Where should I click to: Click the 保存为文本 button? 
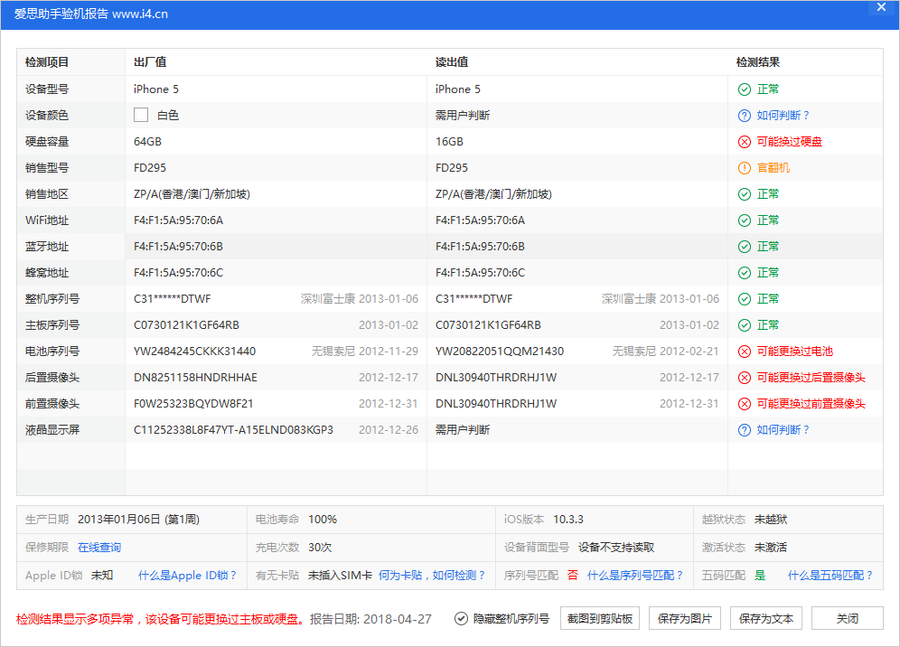point(766,618)
